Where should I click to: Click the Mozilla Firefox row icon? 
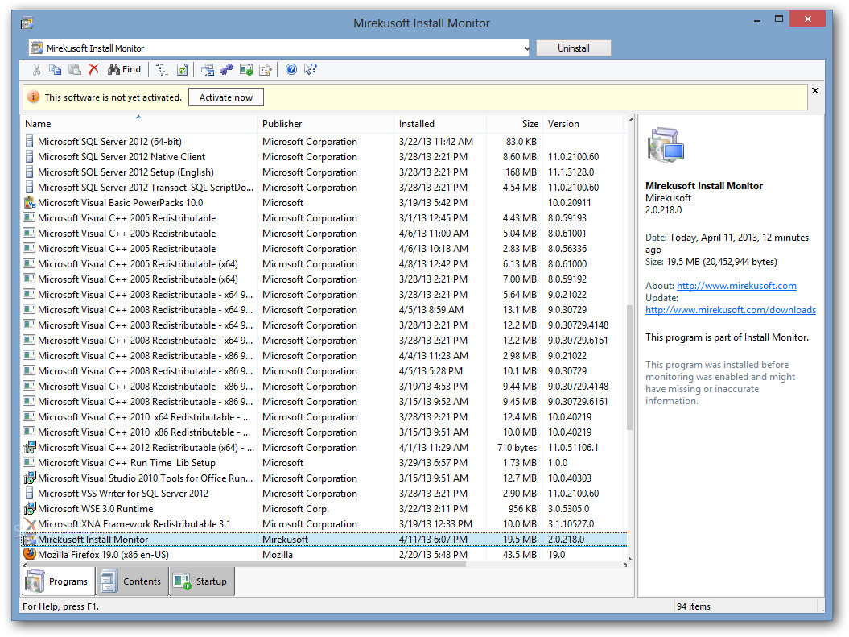pos(29,554)
